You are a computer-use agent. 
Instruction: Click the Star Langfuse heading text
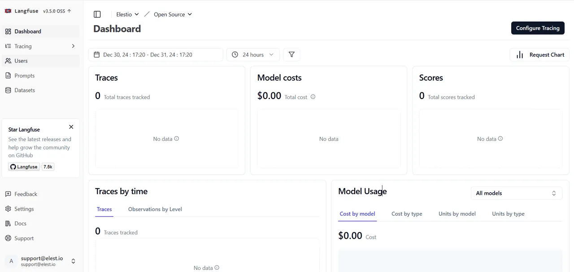tap(24, 130)
